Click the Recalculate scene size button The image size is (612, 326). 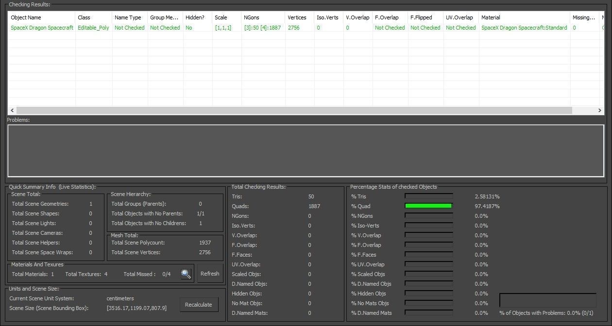[x=199, y=305]
